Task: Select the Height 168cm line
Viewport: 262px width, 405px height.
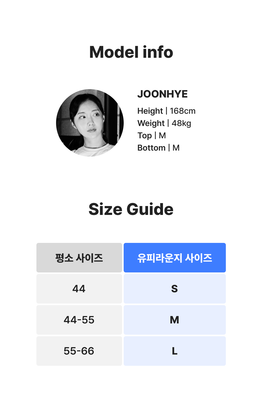Action: click(x=166, y=111)
